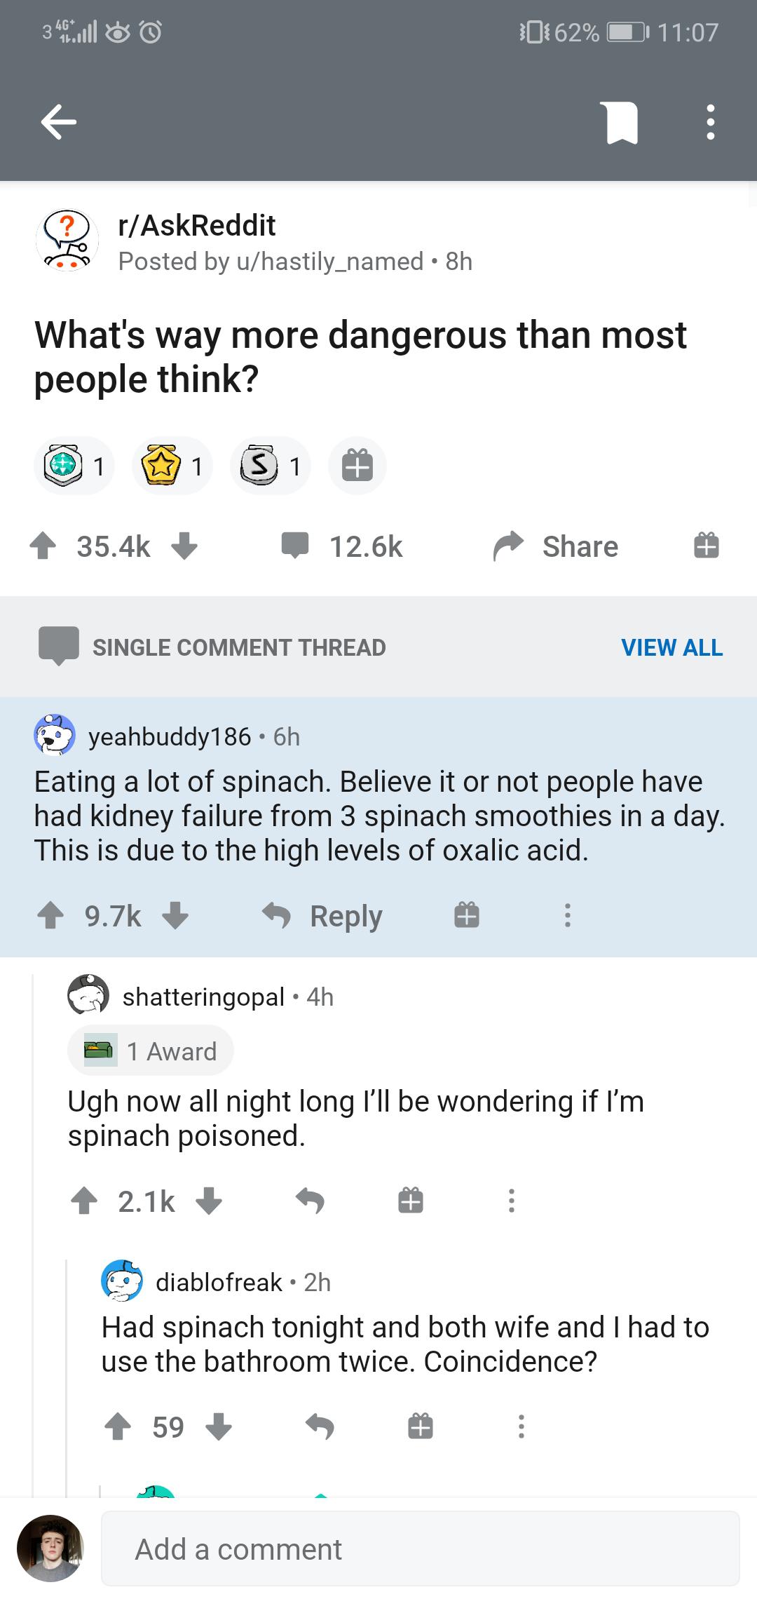
Task: Open three-dot menu on shatteringopal's comment
Action: click(x=512, y=1201)
